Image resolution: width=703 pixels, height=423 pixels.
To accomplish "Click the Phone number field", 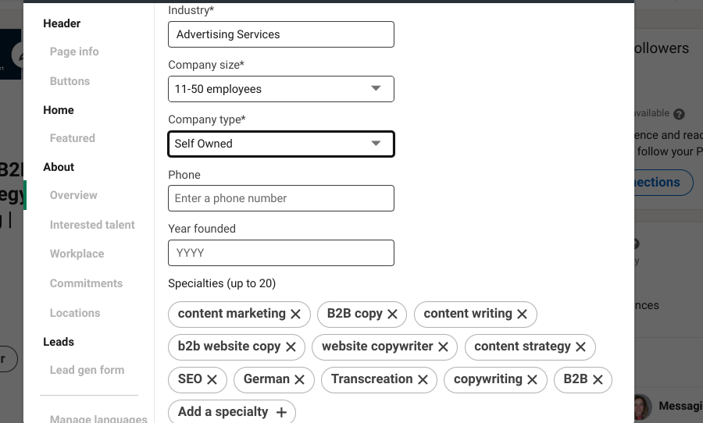I will click(x=281, y=198).
